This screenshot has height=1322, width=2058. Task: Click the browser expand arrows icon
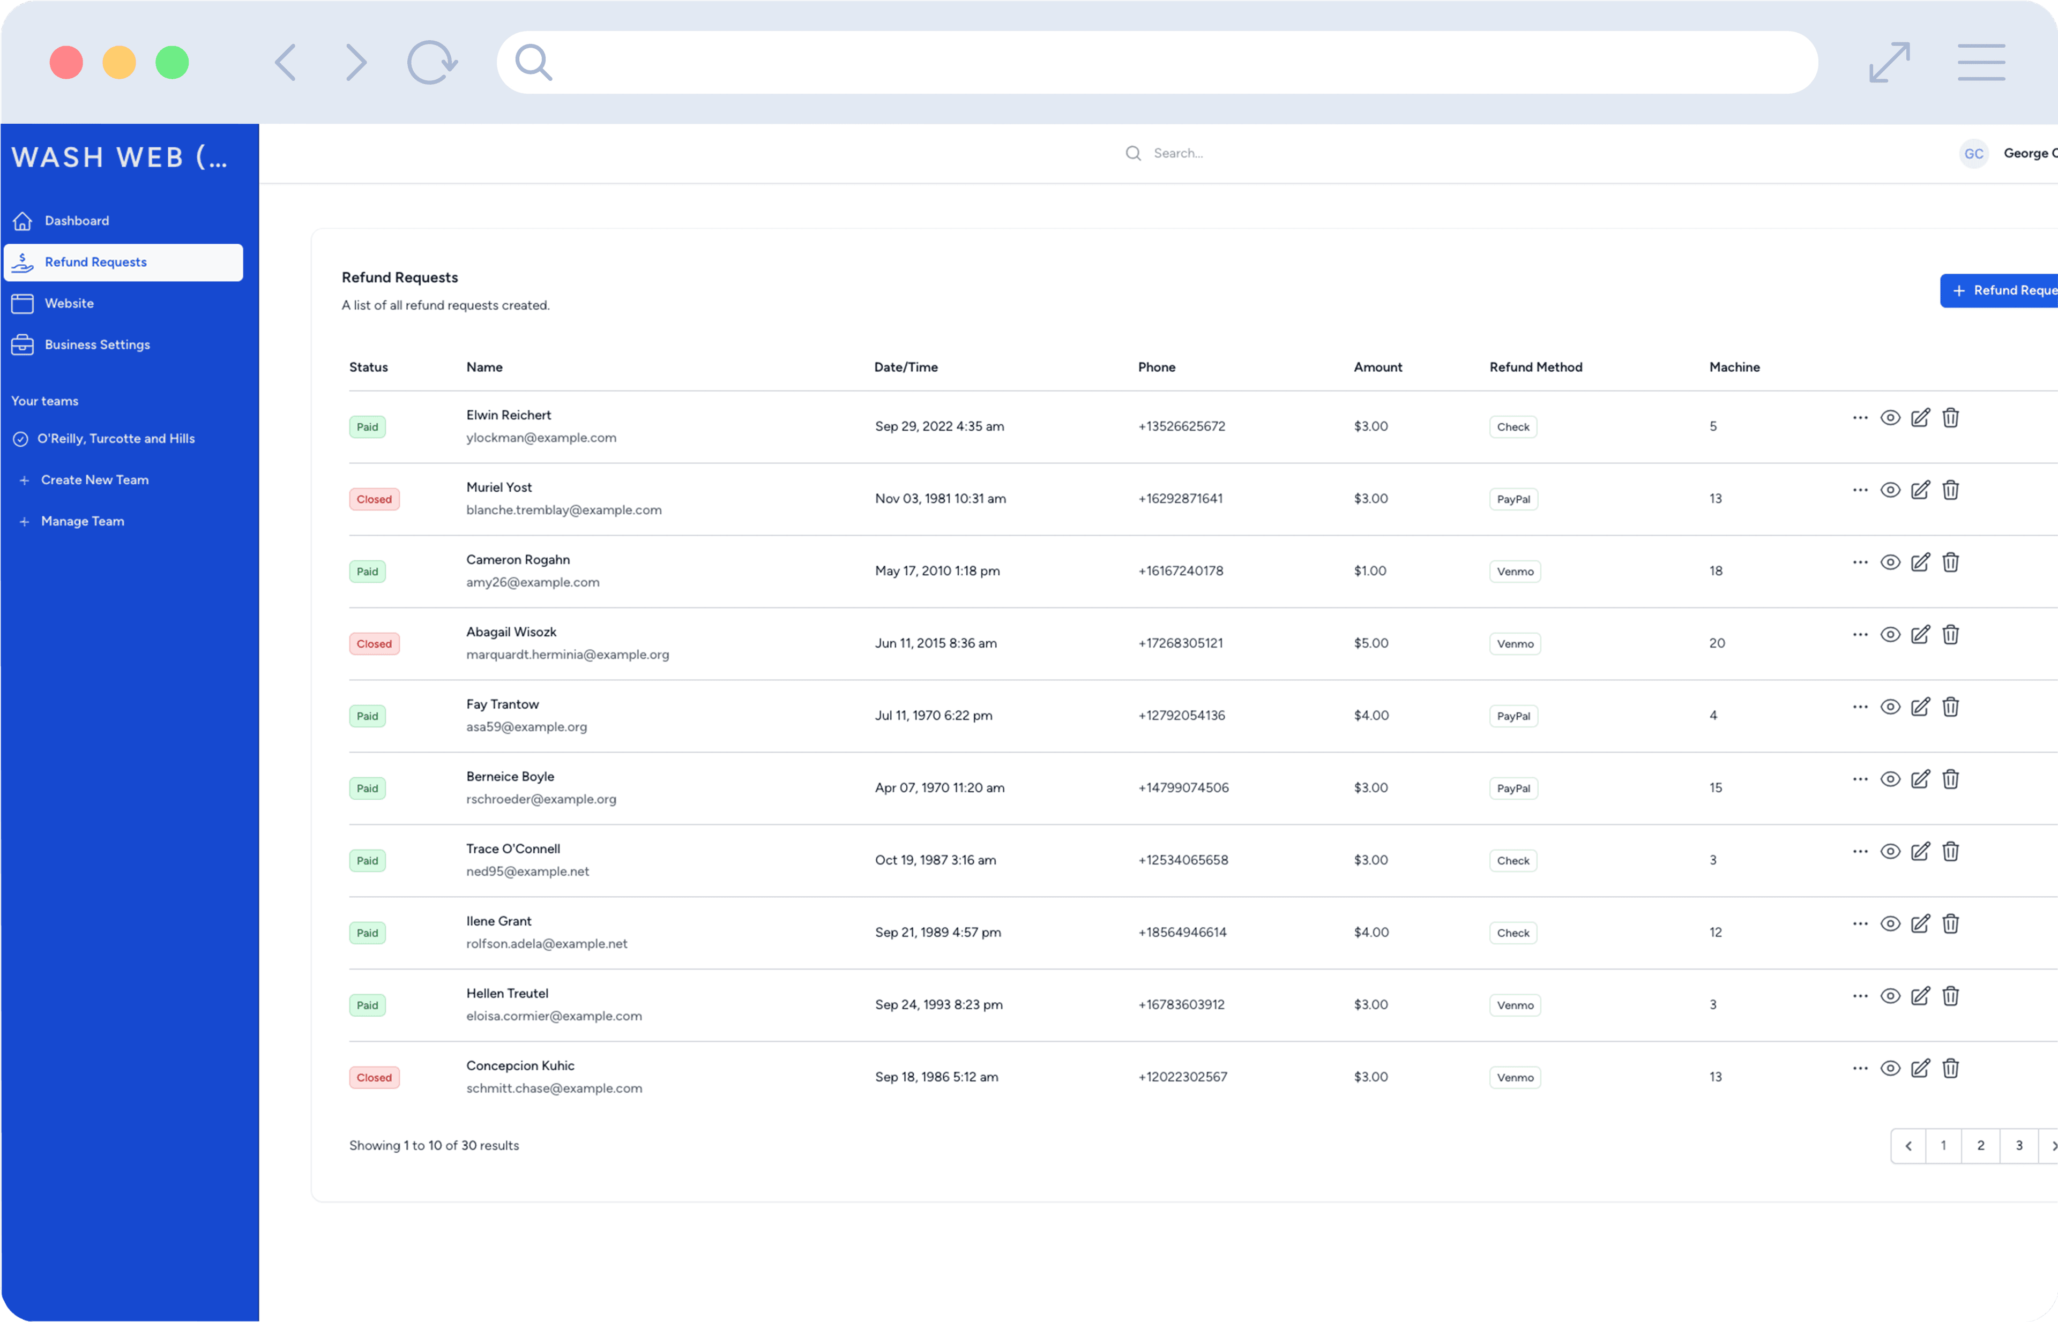pos(1890,63)
